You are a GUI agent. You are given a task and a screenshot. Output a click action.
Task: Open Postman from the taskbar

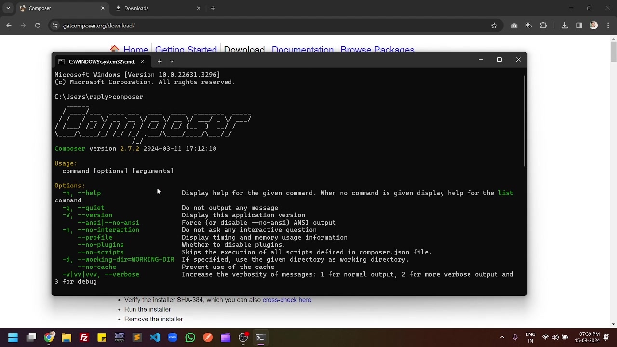click(208, 337)
